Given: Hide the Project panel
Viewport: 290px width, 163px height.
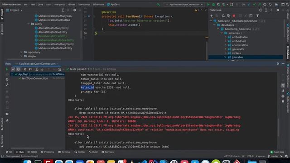Looking at the screenshot, I should tap(80, 10).
